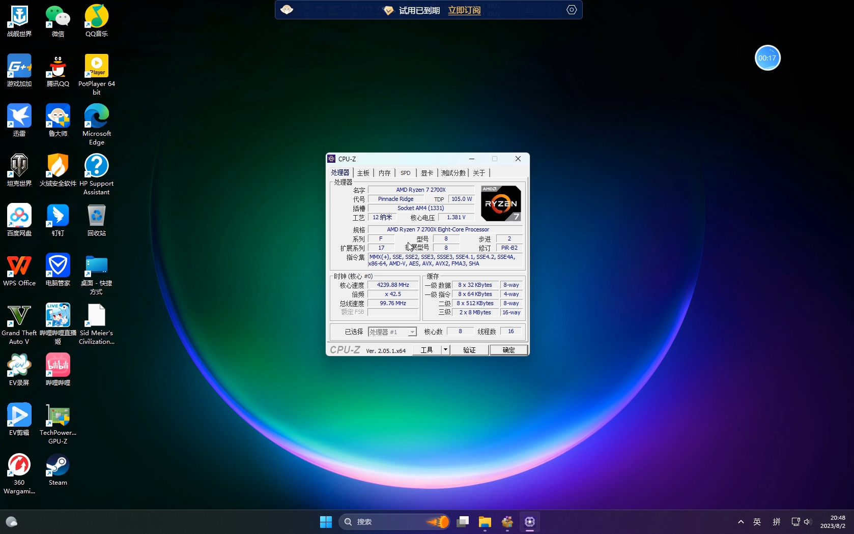
Task: Open the 钉钉 desktop shortcut
Action: pos(58,220)
